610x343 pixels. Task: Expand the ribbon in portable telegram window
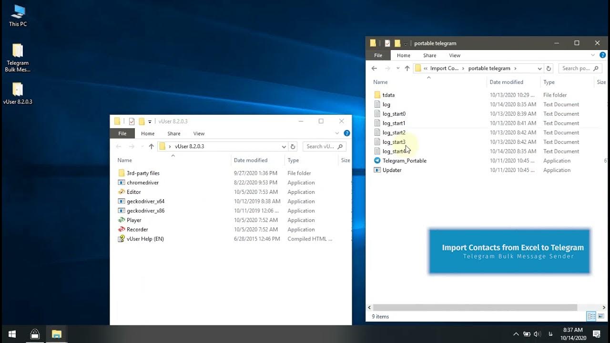(593, 55)
